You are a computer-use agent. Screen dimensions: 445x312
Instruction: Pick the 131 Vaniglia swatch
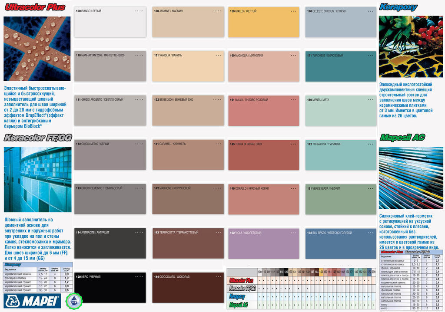[x=188, y=66]
